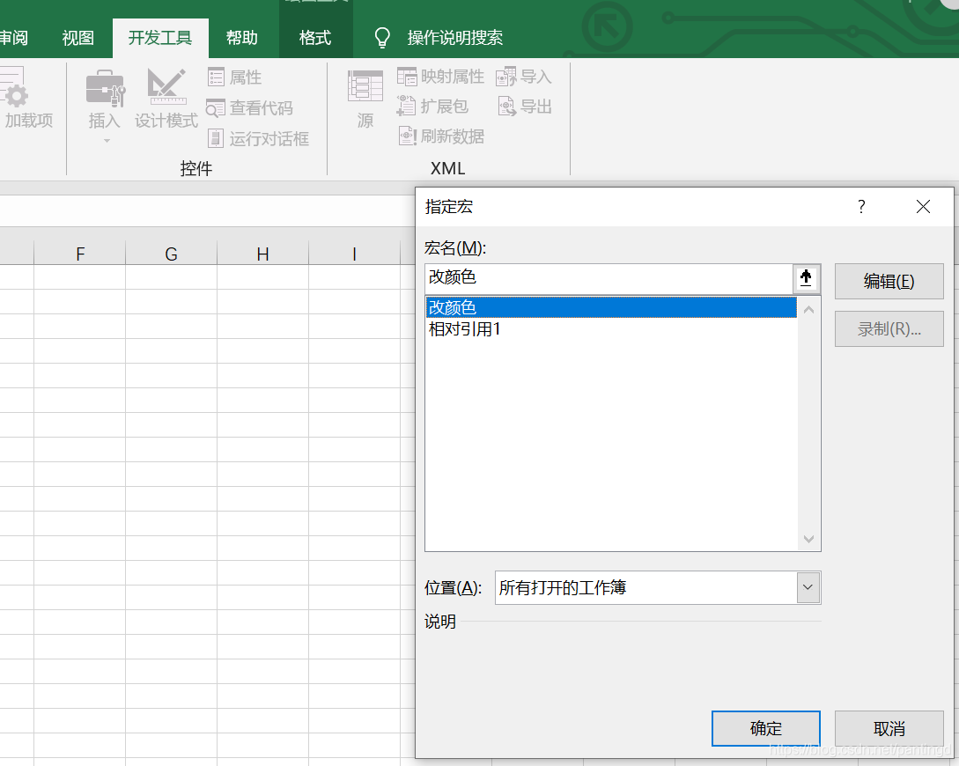The width and height of the screenshot is (959, 766).
Task: Click the 导入 (Import) XML icon
Action: 524,77
